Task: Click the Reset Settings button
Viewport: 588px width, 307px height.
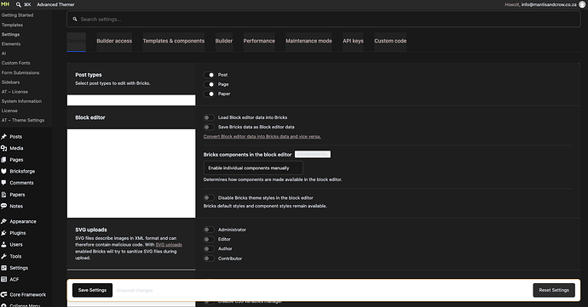Action: point(554,290)
